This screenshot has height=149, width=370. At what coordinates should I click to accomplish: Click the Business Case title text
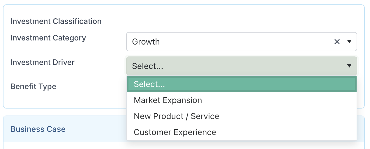(38, 129)
